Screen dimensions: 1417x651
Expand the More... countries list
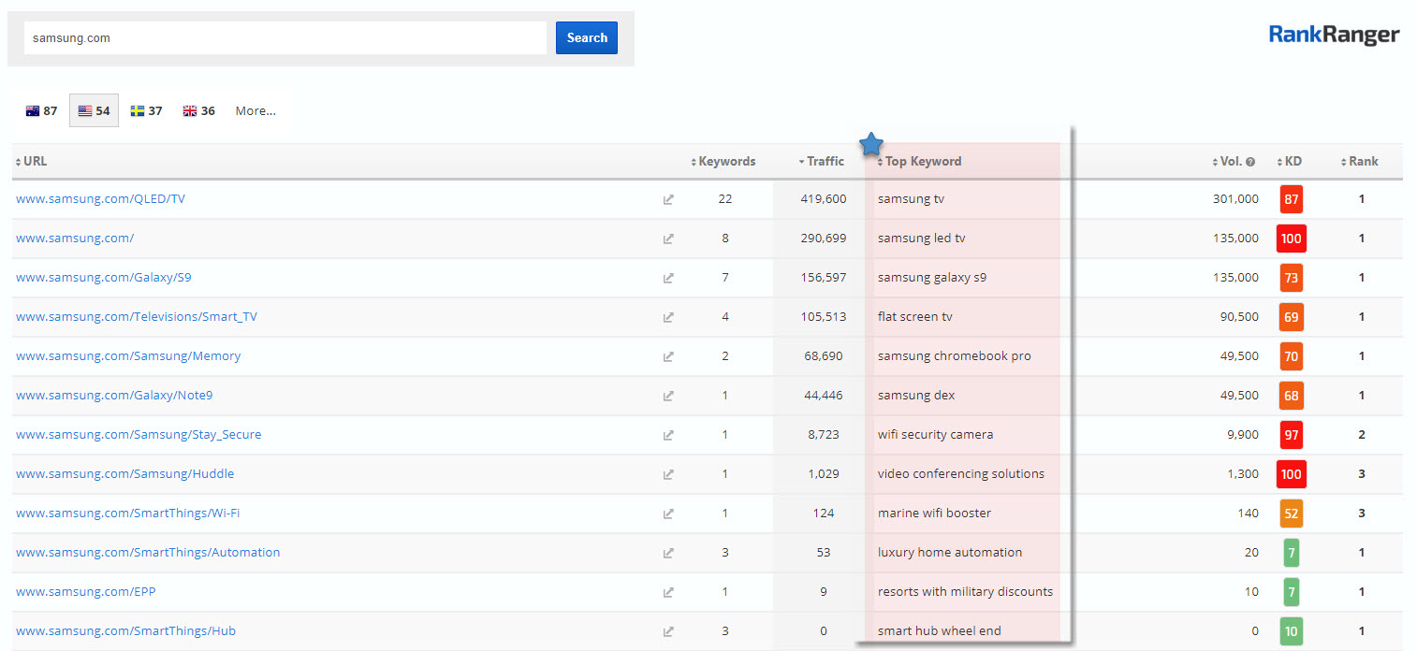[x=256, y=110]
